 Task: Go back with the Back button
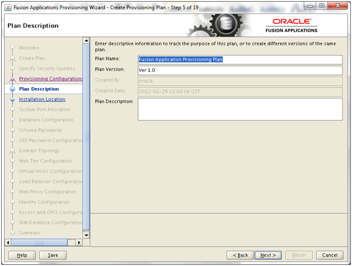tap(240, 255)
